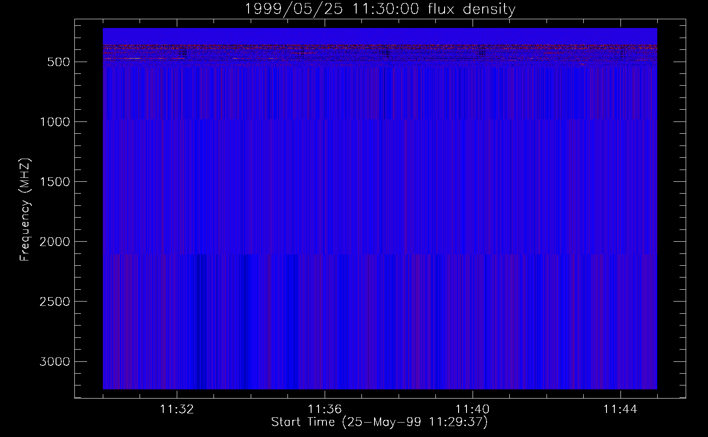Select the 3000 frequency tick label
Screen dimensions: 708x437
(x=55, y=361)
